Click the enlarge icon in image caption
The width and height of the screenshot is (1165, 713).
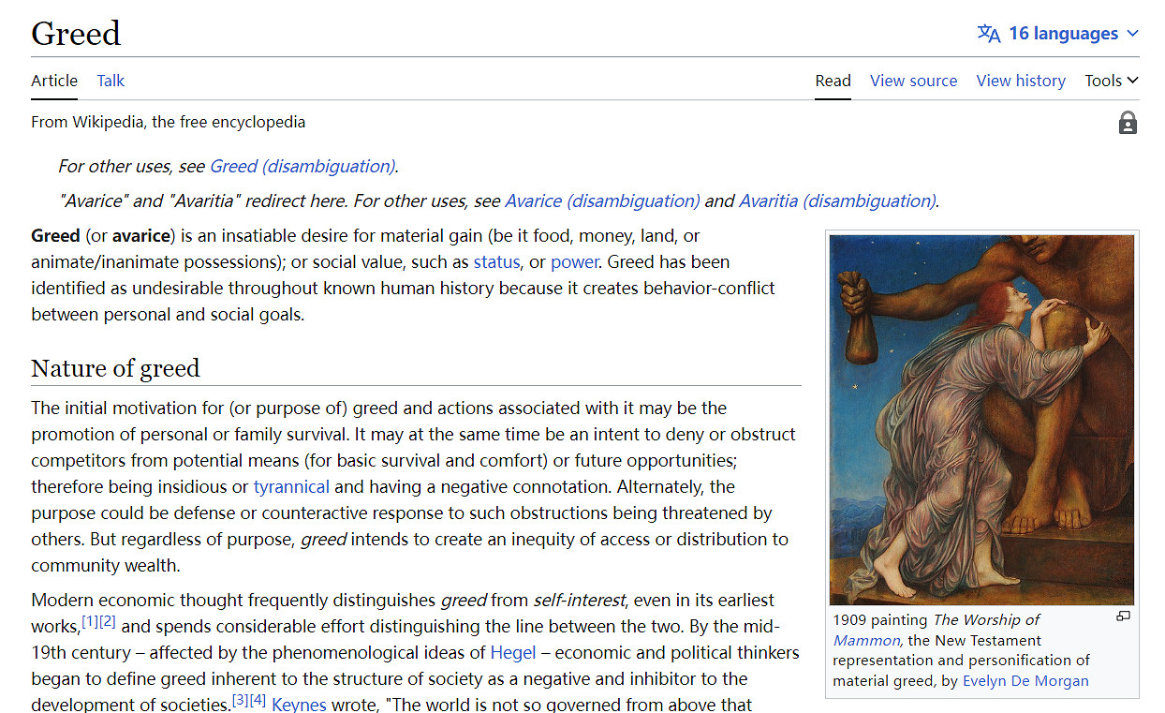pos(1123,616)
